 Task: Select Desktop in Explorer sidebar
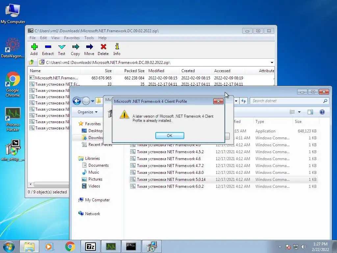click(x=92, y=130)
